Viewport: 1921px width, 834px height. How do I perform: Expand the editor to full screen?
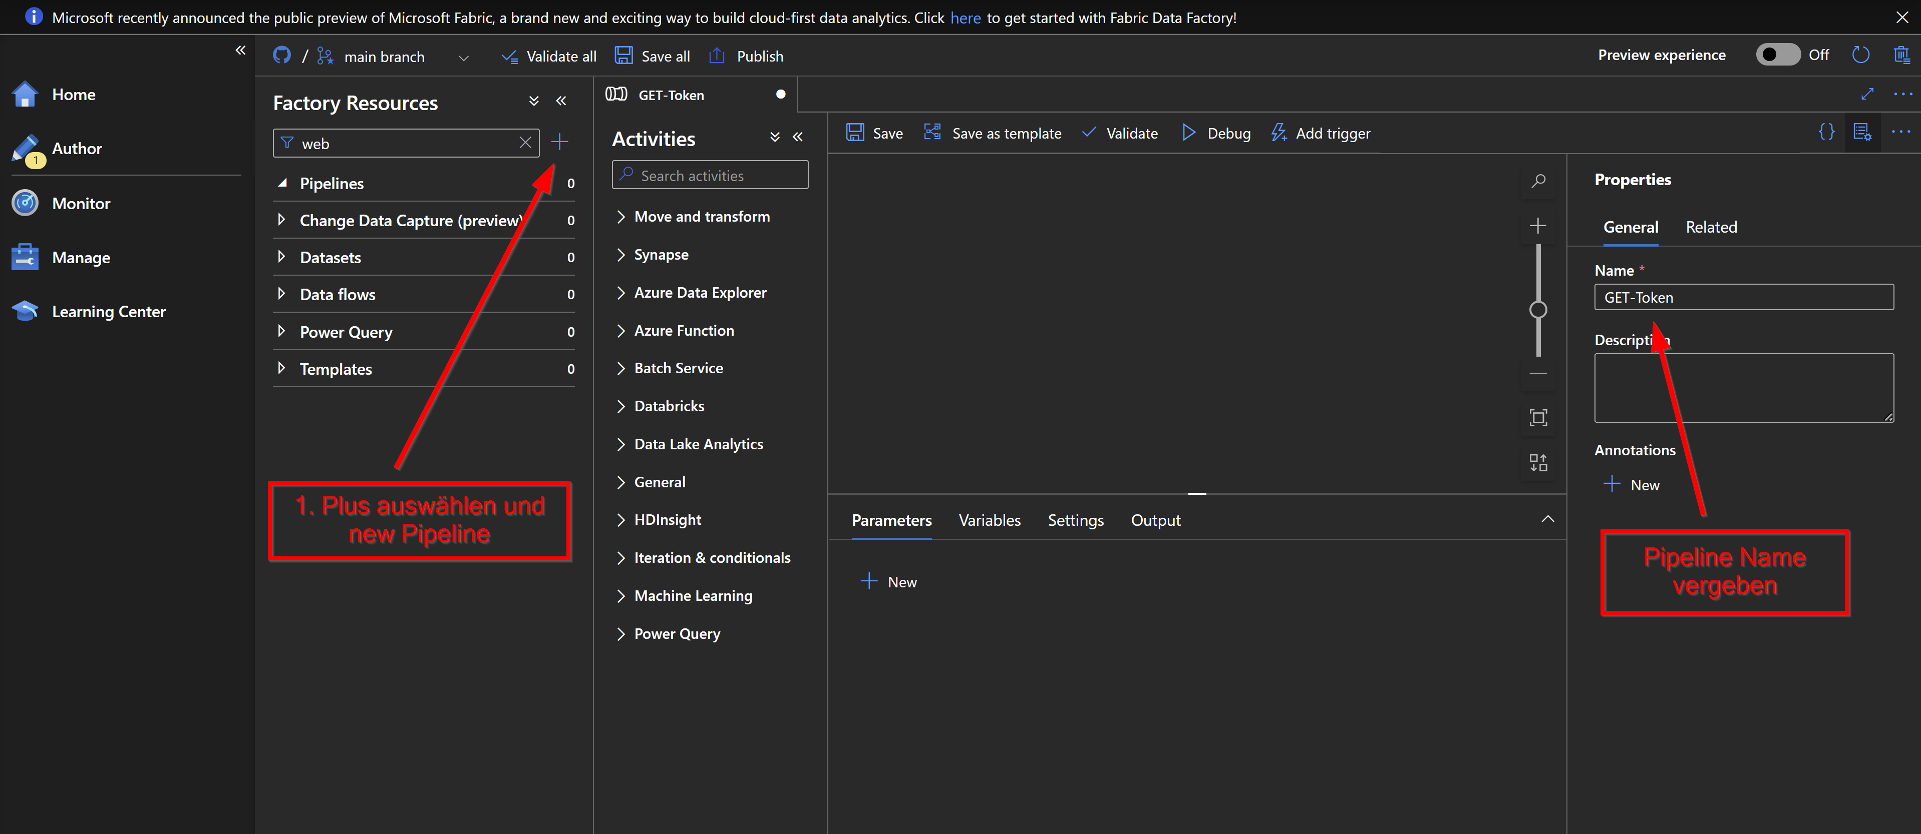tap(1867, 94)
